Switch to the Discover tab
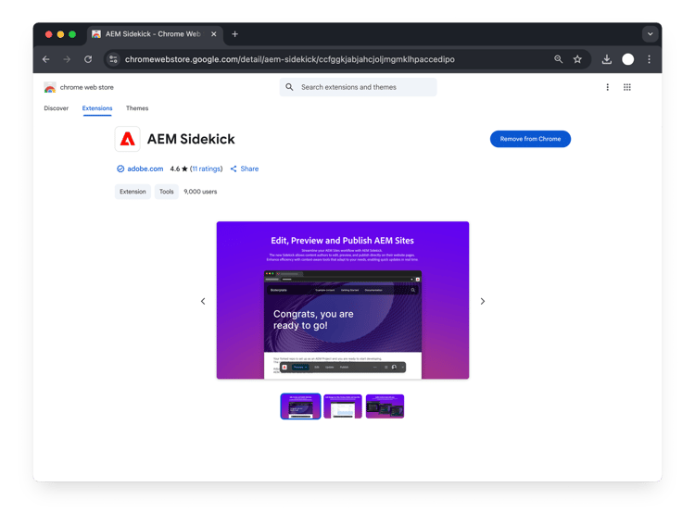This screenshot has width=695, height=525. click(57, 108)
